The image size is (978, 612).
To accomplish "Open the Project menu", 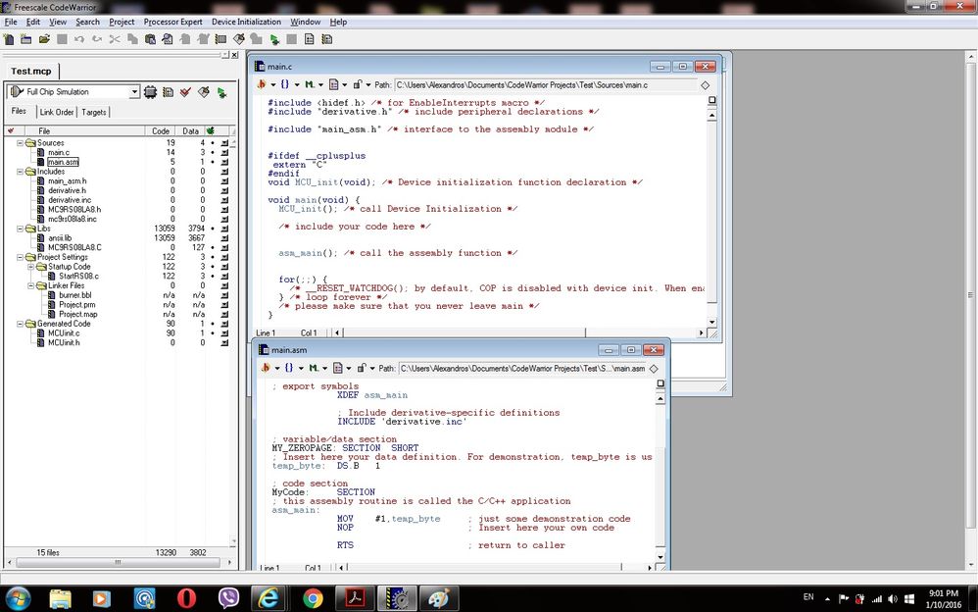I will [121, 22].
